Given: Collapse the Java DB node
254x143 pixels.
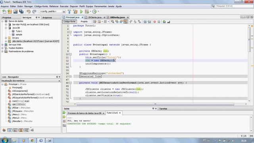Looking at the screenshot, I should click(x=6, y=28).
